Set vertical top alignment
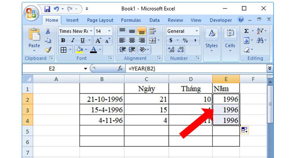Viewport: 299px width, 158px height. (122, 31)
